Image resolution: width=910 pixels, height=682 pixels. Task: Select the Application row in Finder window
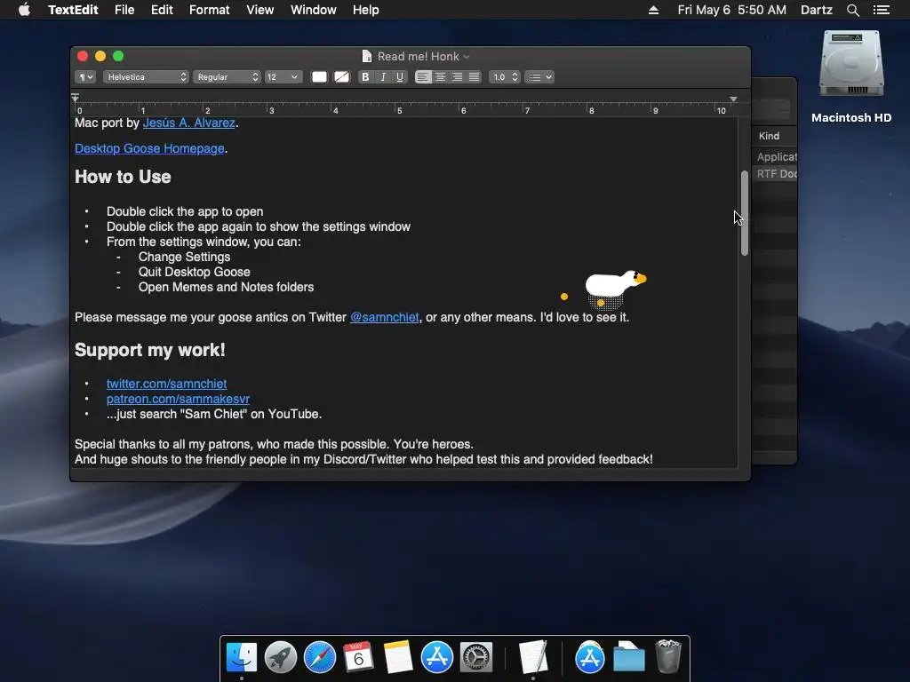coord(775,156)
